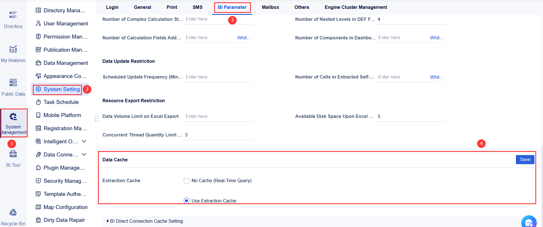The height and width of the screenshot is (227, 543).
Task: Click the Directory Management list icon
Action: click(38, 10)
